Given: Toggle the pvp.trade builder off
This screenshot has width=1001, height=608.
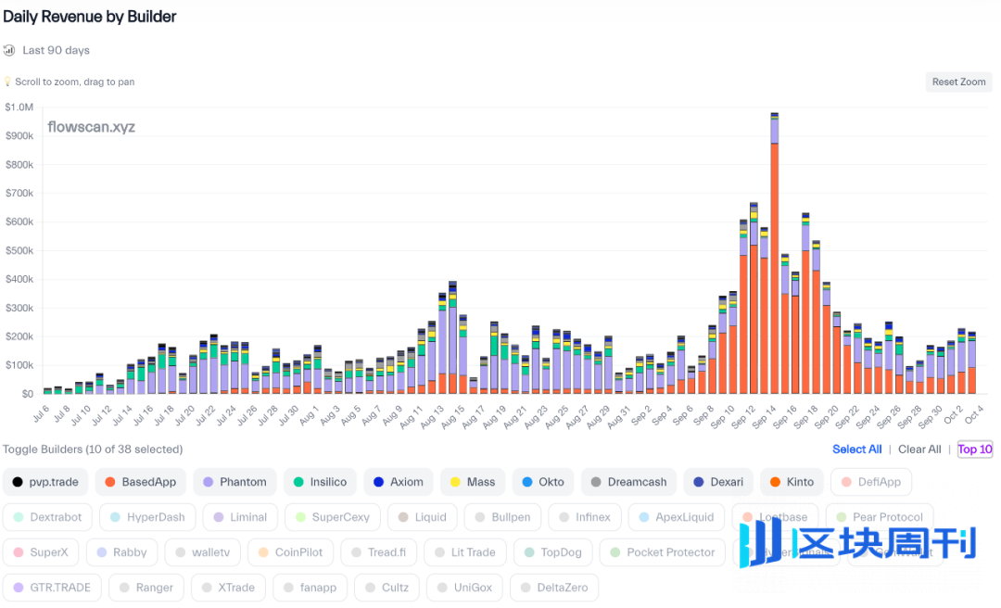Looking at the screenshot, I should tap(46, 482).
